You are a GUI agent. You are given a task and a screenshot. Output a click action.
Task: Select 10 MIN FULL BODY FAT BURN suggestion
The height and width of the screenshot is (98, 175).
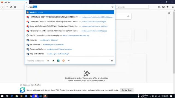(70, 17)
